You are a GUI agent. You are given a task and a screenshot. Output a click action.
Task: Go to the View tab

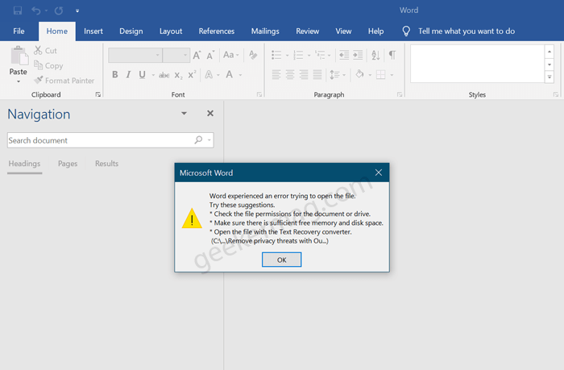tap(343, 31)
